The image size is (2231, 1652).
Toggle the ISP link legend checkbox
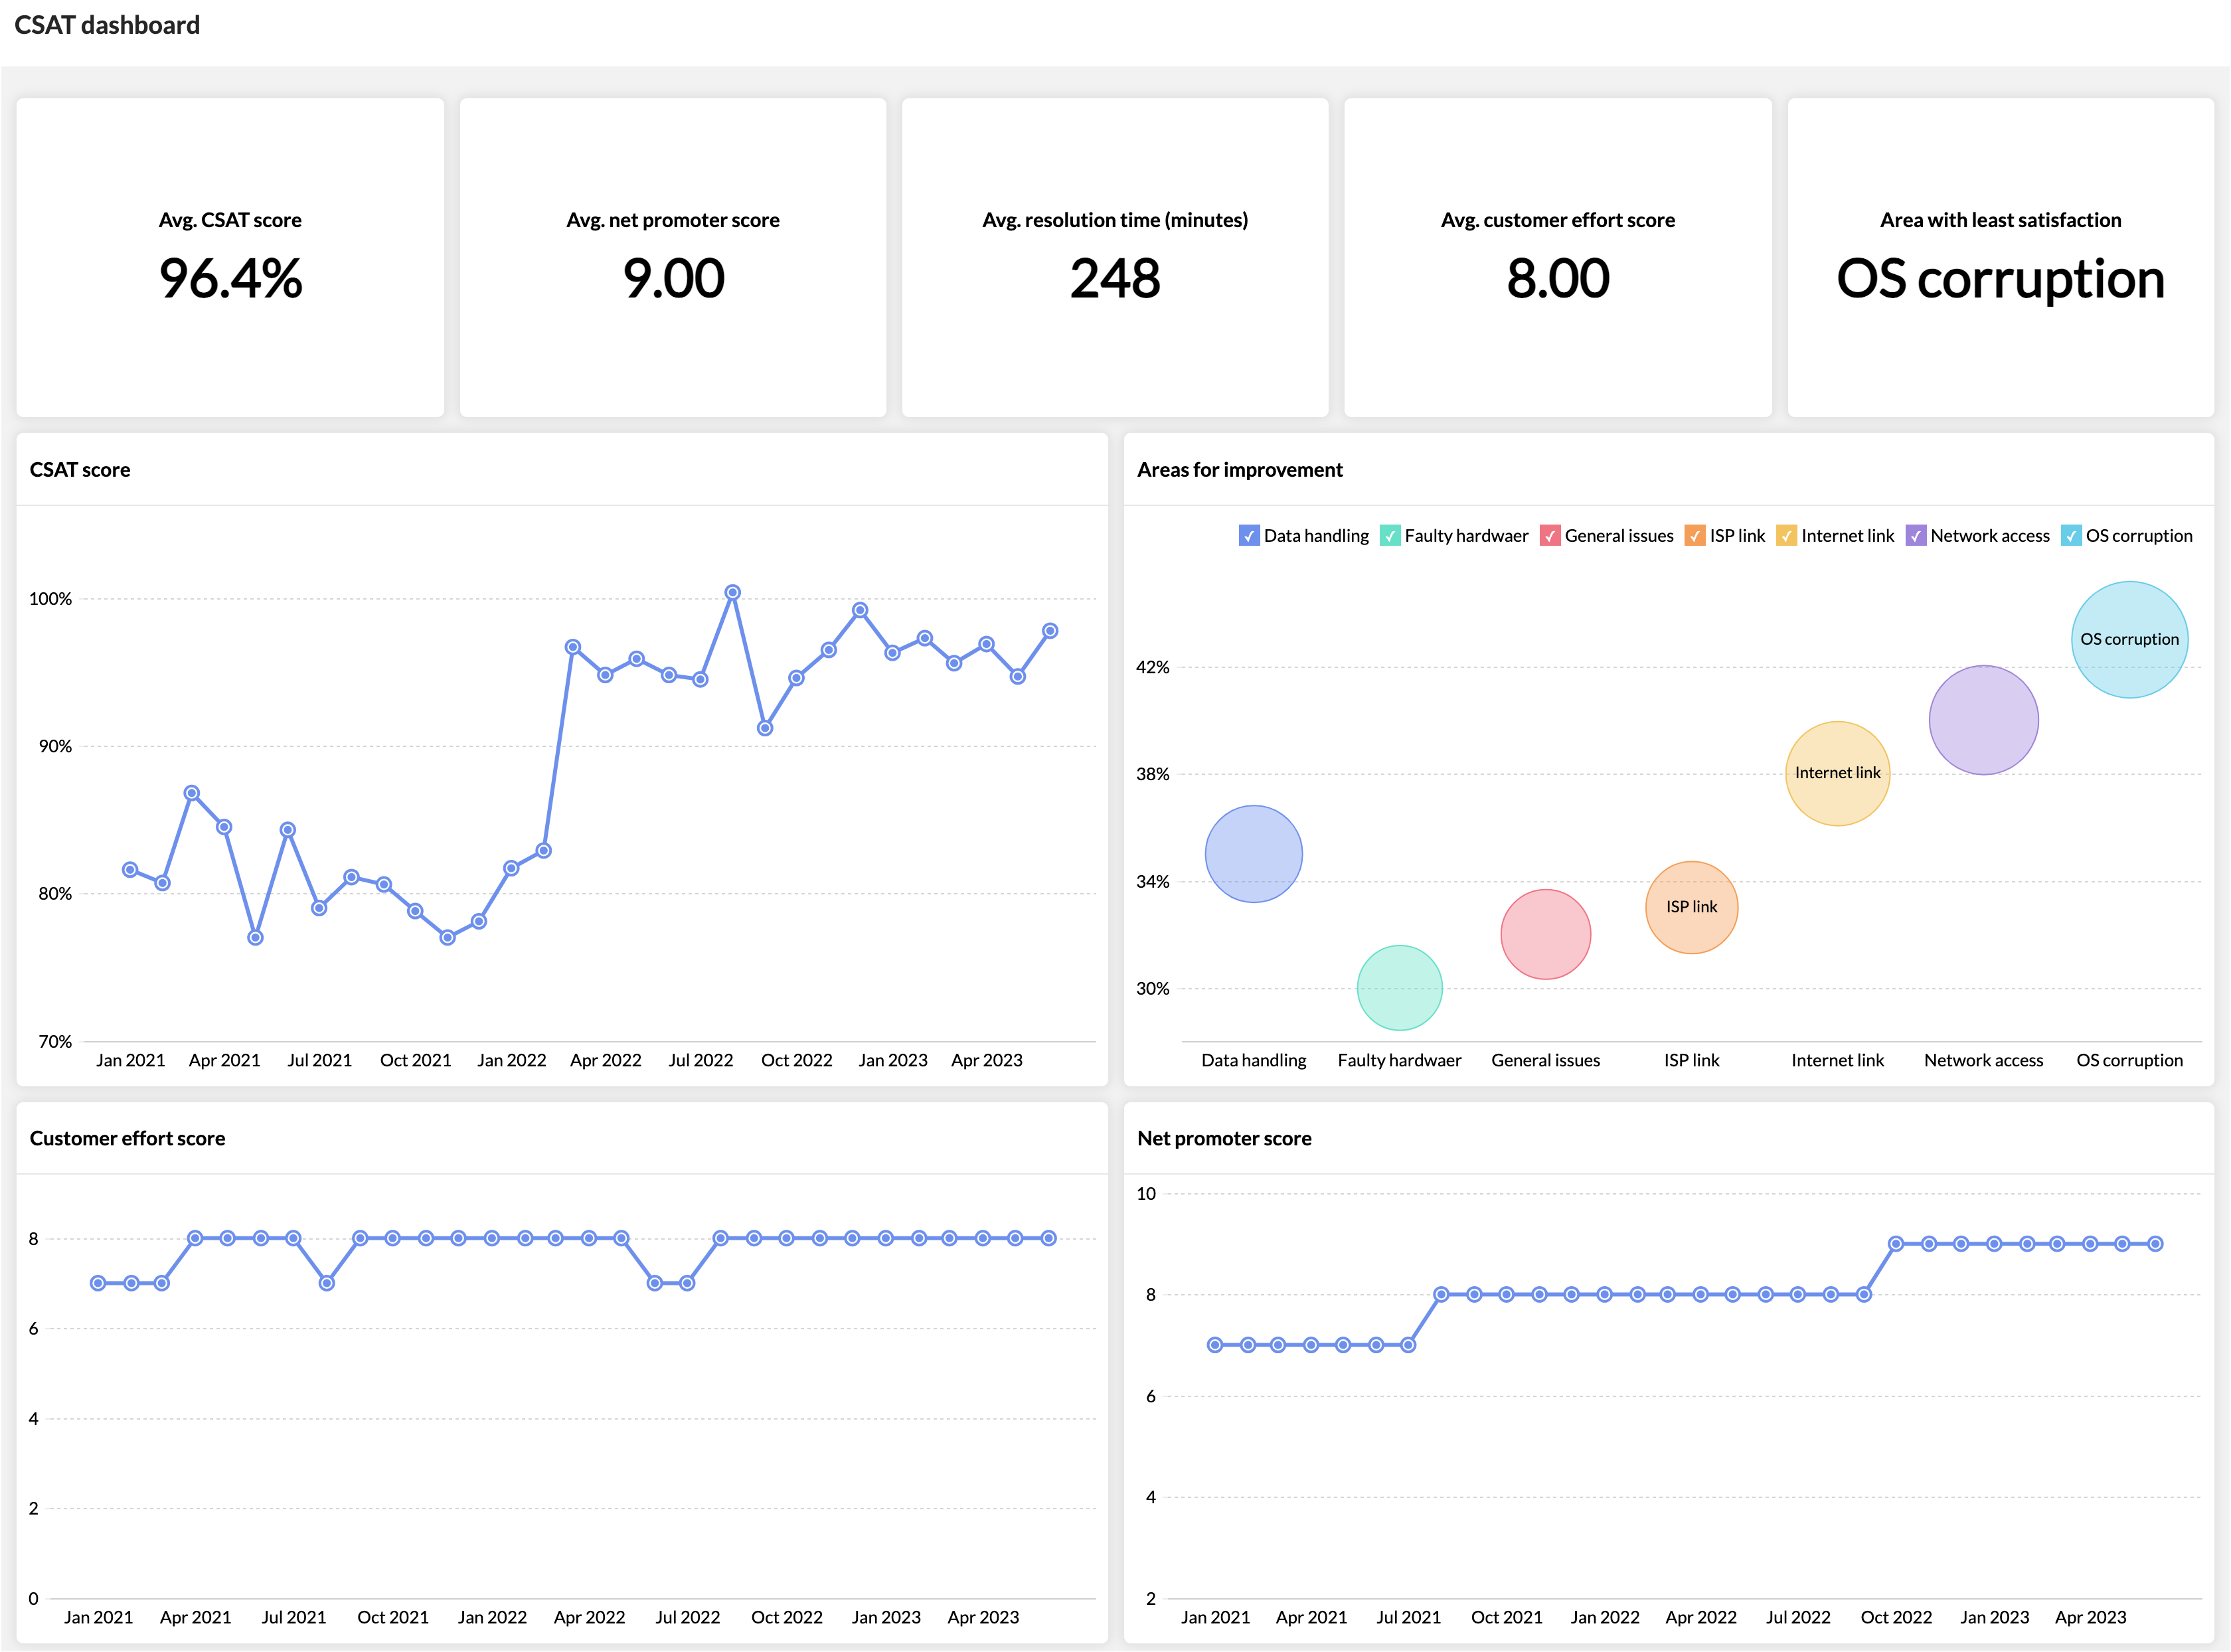click(1694, 535)
